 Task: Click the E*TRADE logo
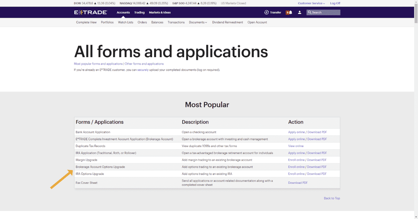click(x=91, y=12)
